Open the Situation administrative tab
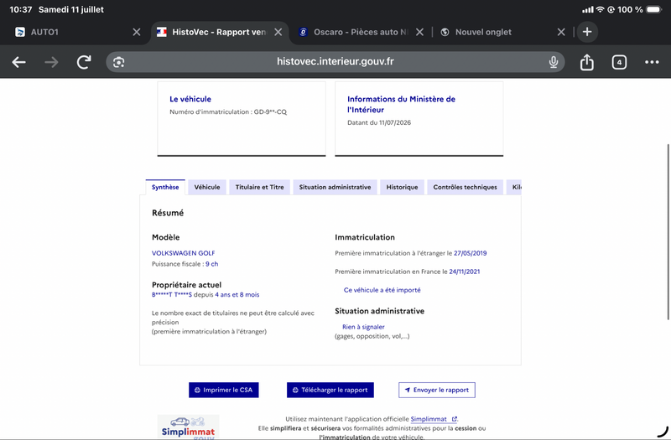This screenshot has height=440, width=671. tap(335, 187)
